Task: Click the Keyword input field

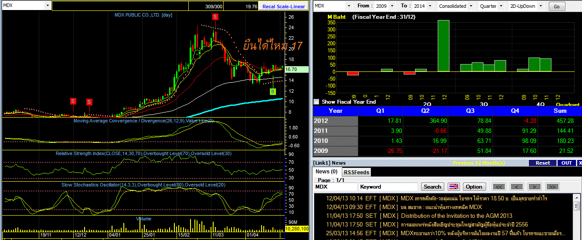Action: [389, 186]
